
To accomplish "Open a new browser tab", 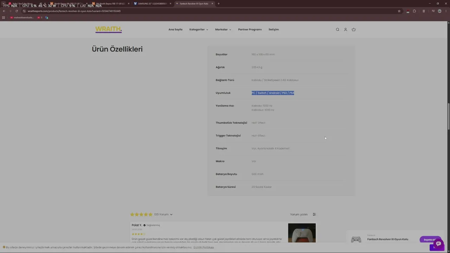I will click(218, 4).
